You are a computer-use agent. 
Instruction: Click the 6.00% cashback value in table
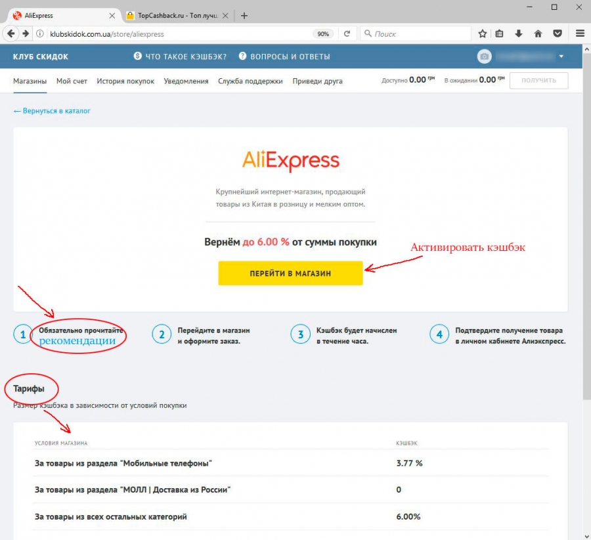click(x=408, y=516)
